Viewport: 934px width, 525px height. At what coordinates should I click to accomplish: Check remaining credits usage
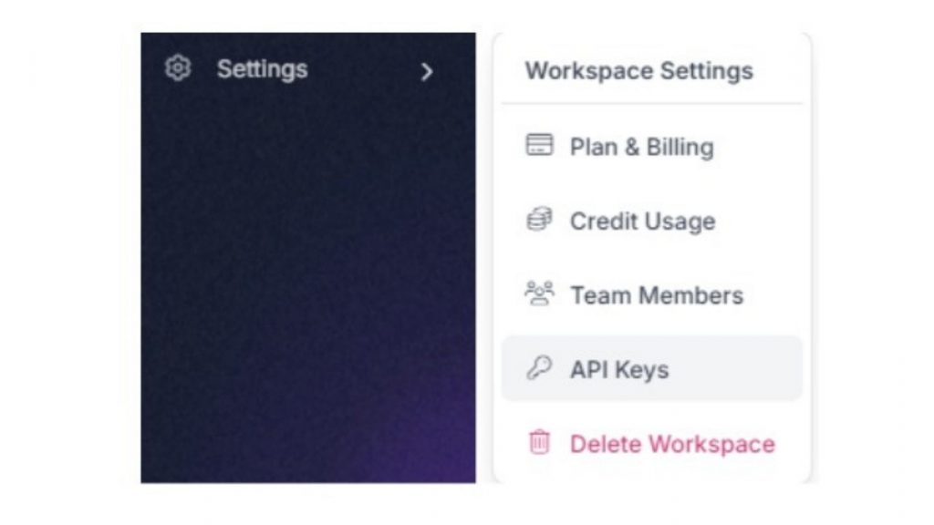(638, 221)
